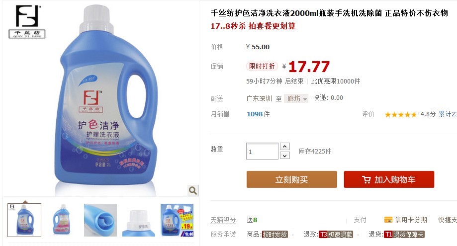Image resolution: width=457 pixels, height=246 pixels.
Task: Select the promotional package thumbnail
Action: point(177,220)
